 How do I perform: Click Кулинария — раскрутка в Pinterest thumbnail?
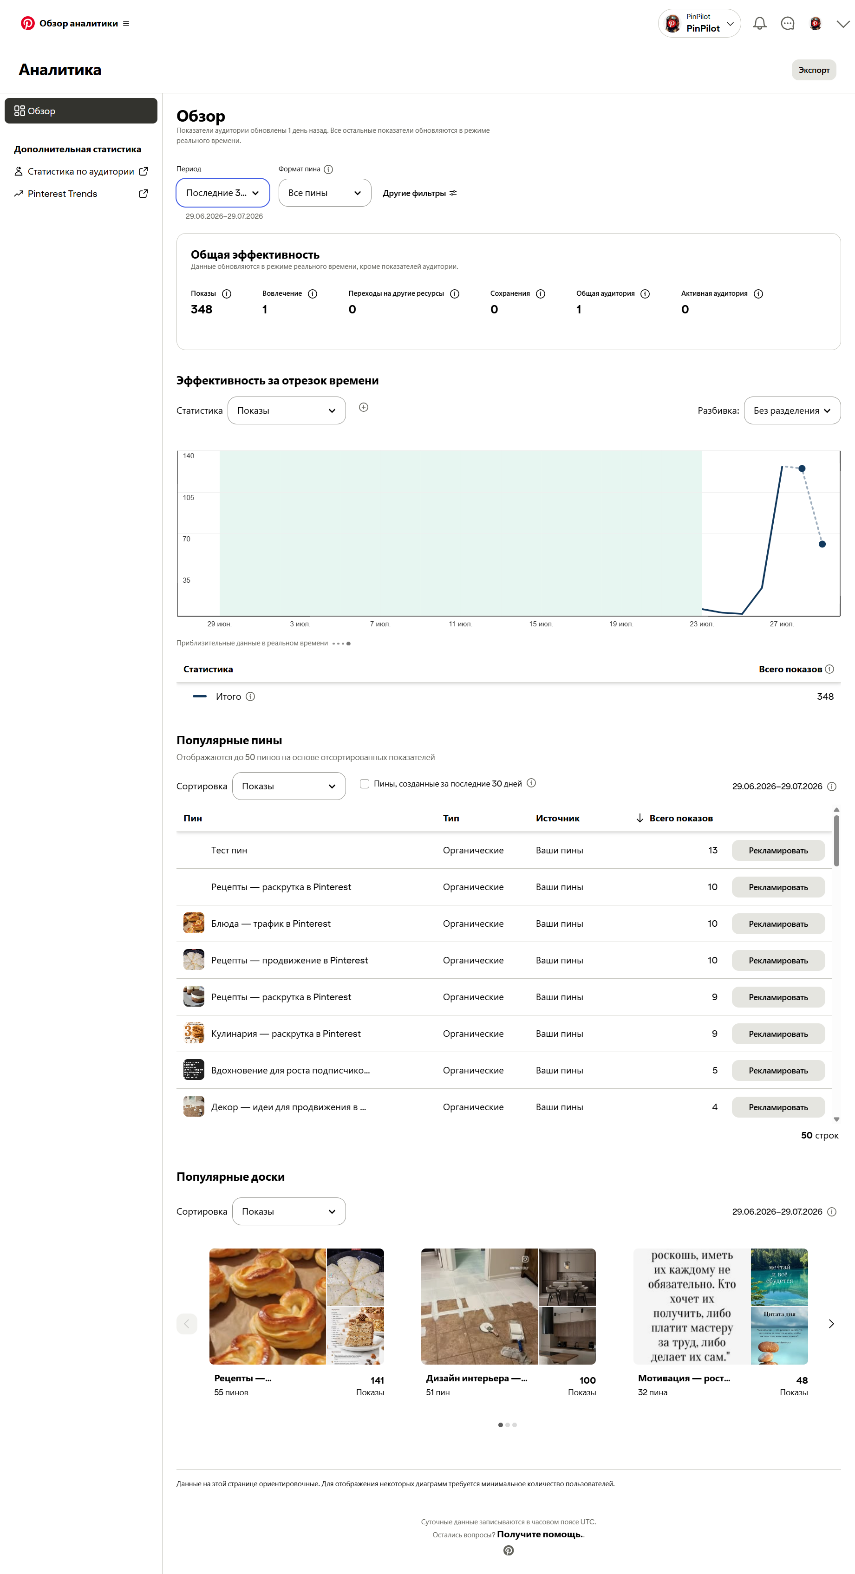click(x=194, y=1033)
